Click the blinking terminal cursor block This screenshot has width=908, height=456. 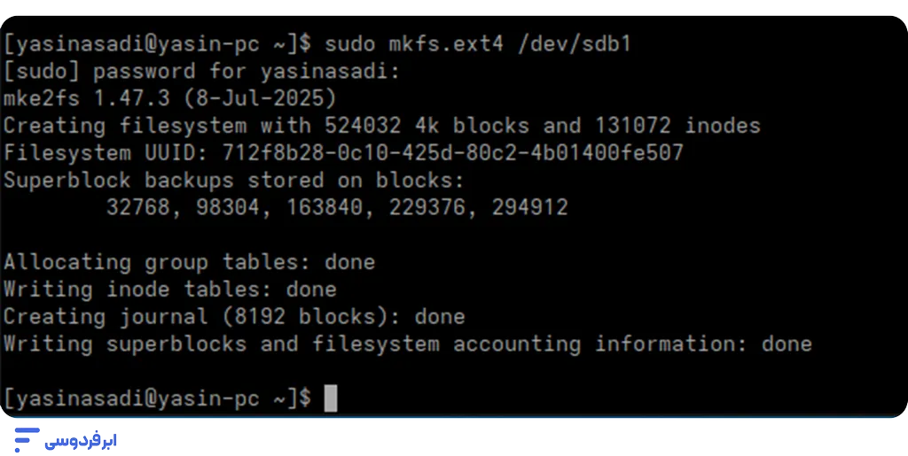point(331,398)
